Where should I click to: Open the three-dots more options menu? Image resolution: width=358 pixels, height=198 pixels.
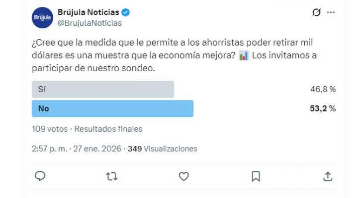point(331,13)
